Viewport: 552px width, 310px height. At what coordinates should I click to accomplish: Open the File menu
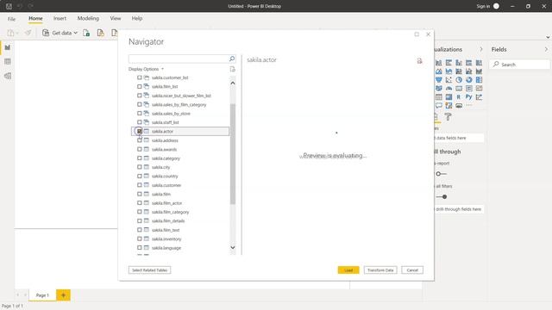coord(11,19)
